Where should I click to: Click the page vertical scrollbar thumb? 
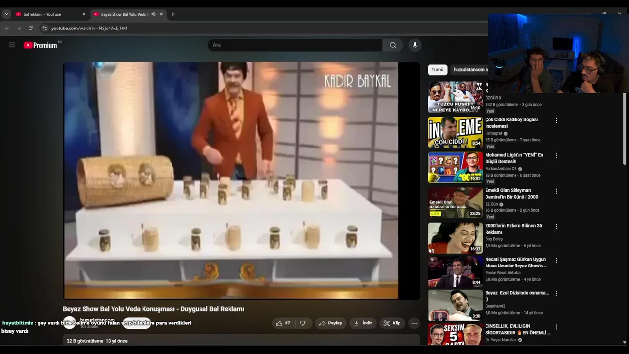coord(625,128)
